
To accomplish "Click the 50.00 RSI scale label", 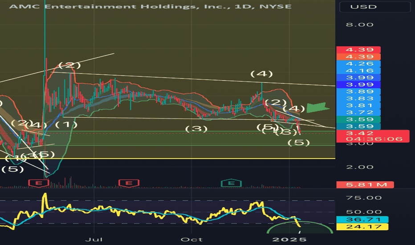I will tap(364, 212).
